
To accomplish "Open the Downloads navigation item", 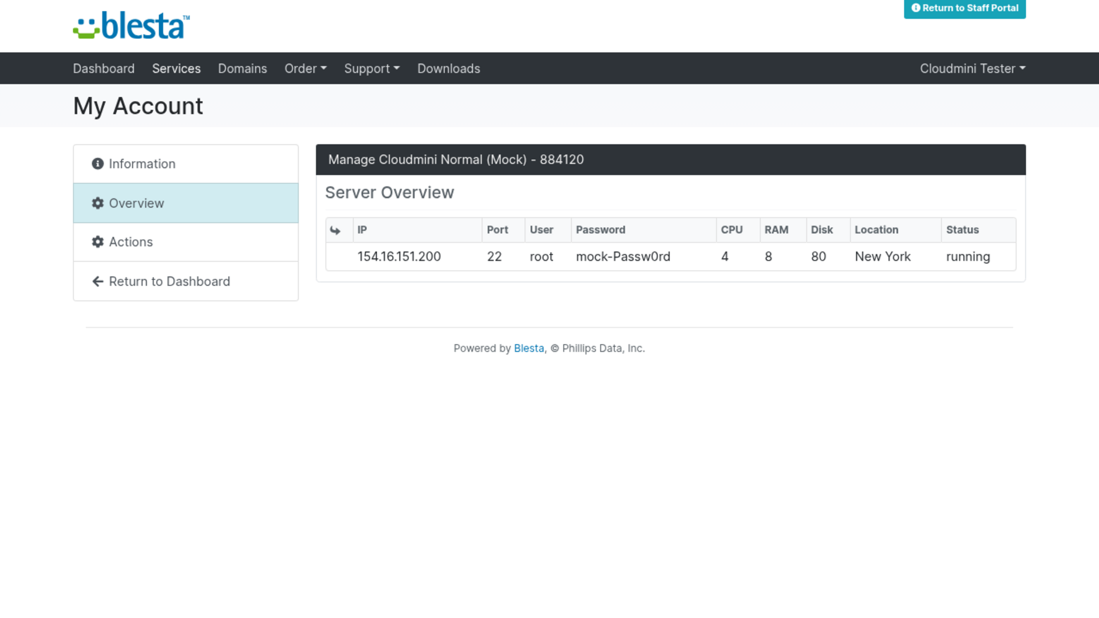I will click(448, 69).
